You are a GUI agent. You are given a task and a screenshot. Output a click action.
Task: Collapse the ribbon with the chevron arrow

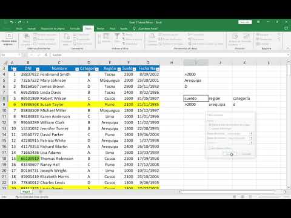click(x=287, y=48)
